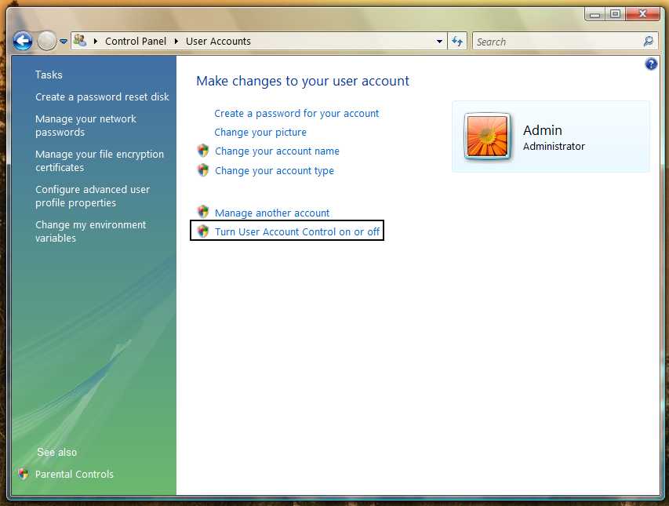Click Change your picture link
The height and width of the screenshot is (506, 669).
(x=260, y=133)
